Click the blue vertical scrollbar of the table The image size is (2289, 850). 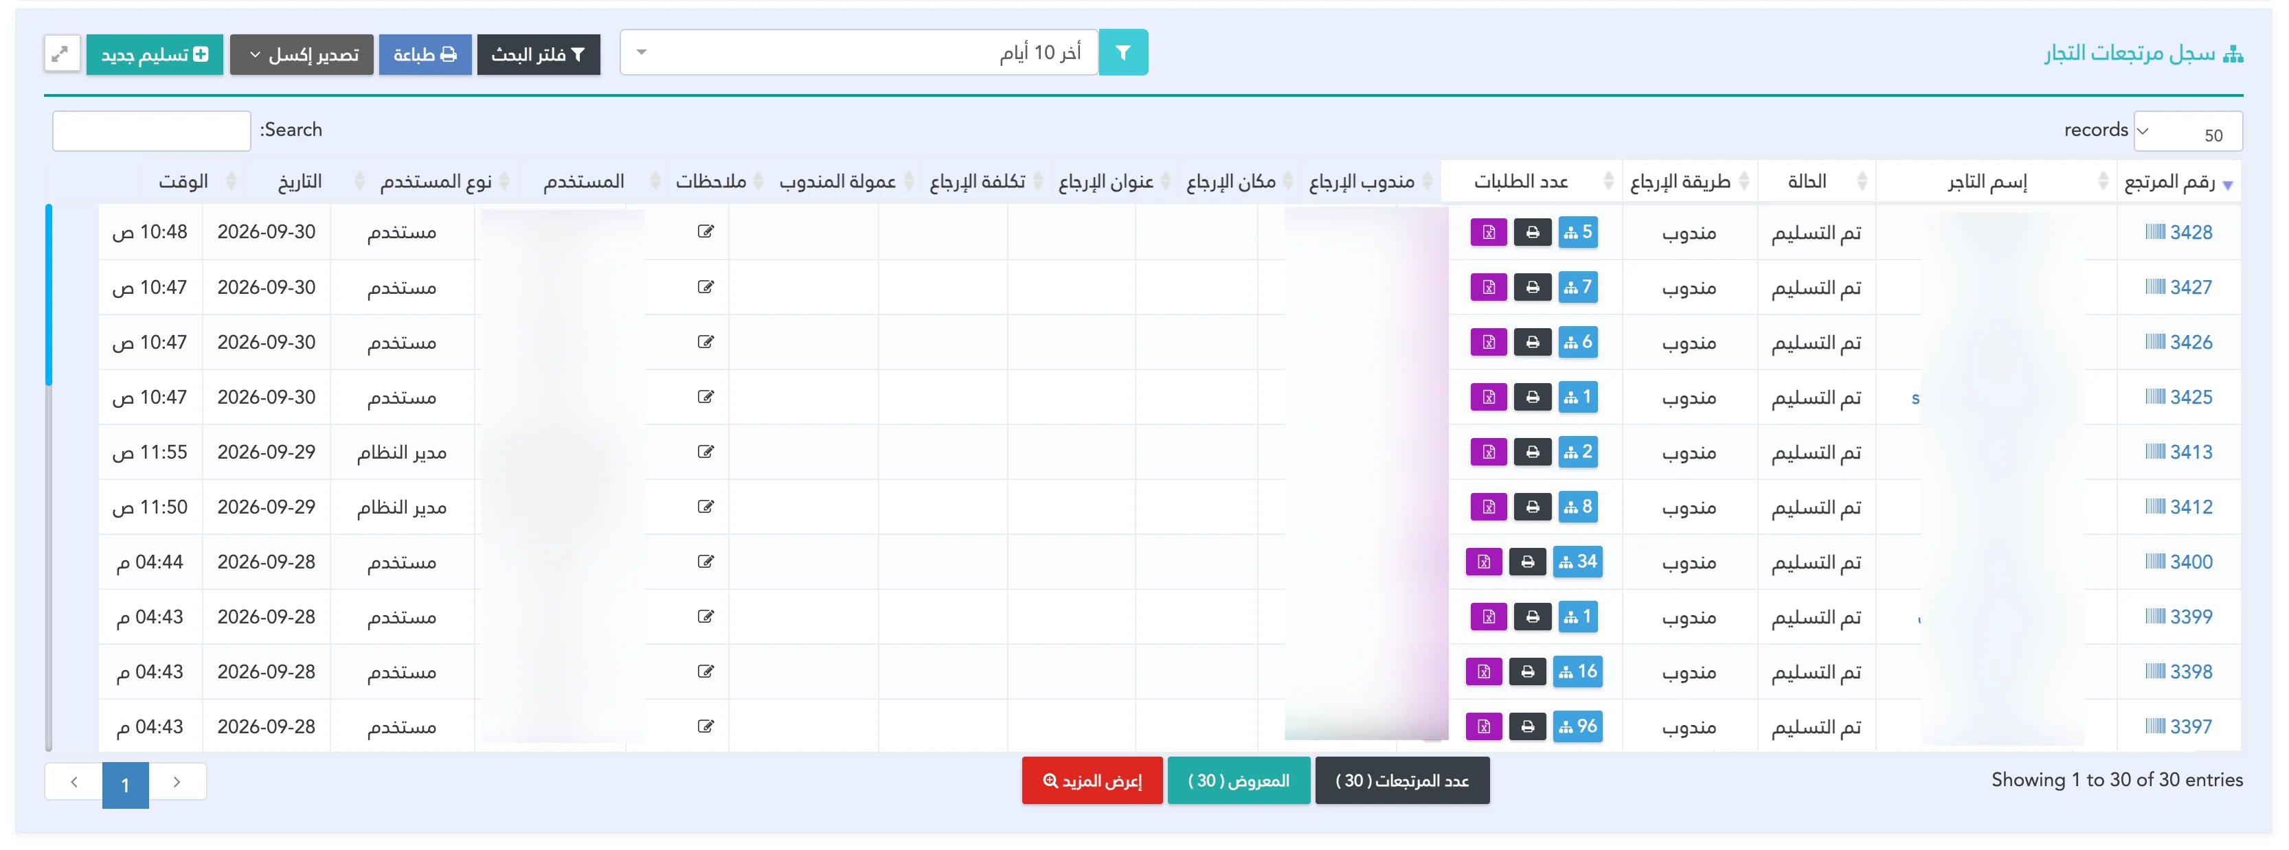click(49, 295)
